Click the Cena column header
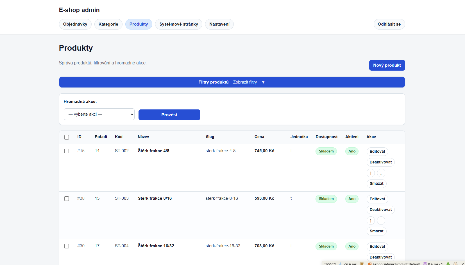 (259, 137)
